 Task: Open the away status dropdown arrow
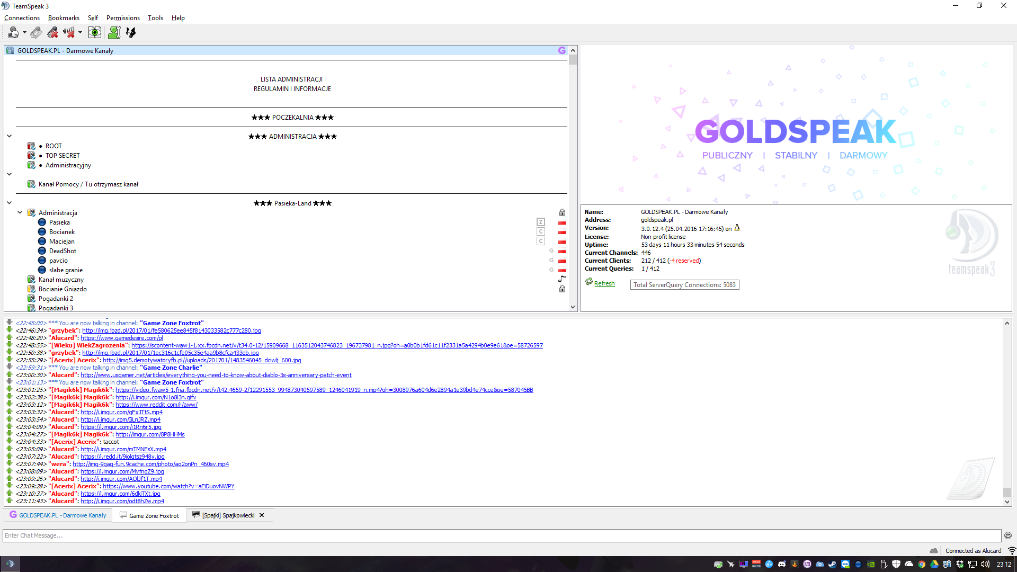pyautogui.click(x=24, y=33)
